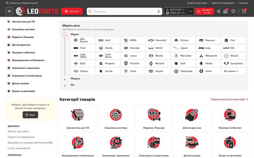Order by VIN button
The height and width of the screenshot is (158, 254).
pos(204,11)
